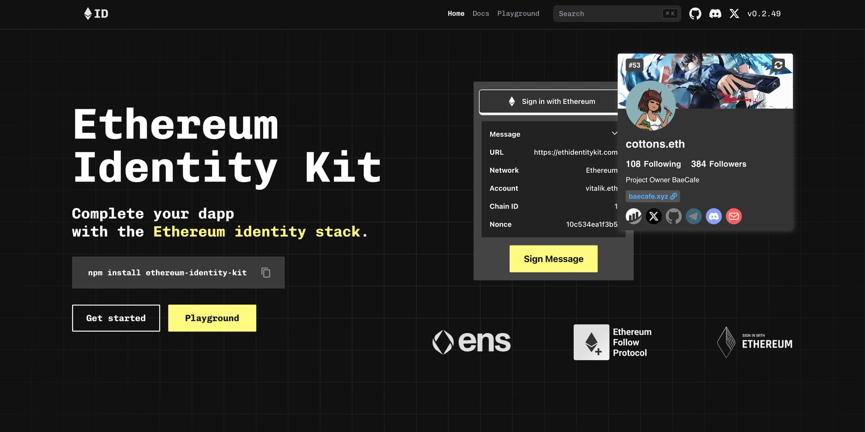Click the npm install ethereum-identity-kit text

click(167, 273)
